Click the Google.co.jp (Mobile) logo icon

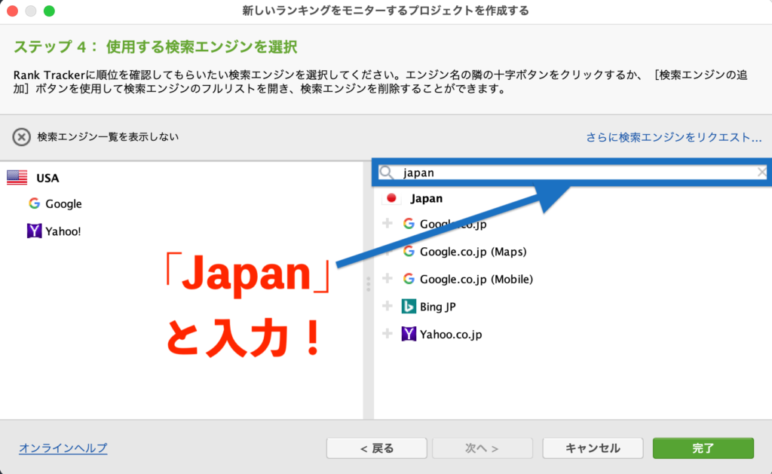click(409, 279)
